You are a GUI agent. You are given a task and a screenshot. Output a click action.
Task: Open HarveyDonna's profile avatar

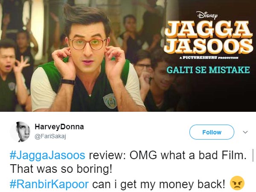pyautogui.click(x=21, y=132)
